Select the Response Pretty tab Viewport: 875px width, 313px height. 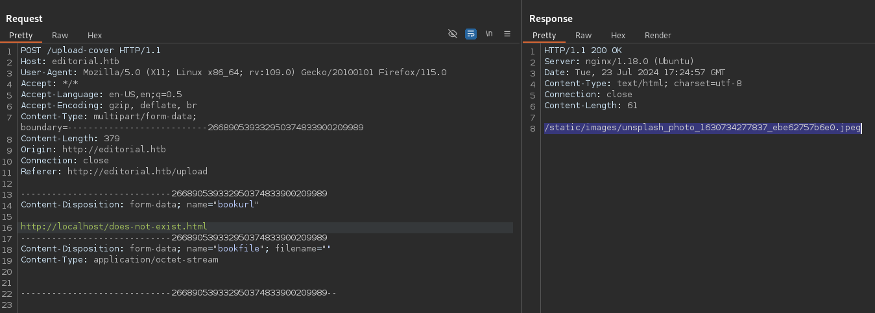pos(544,35)
